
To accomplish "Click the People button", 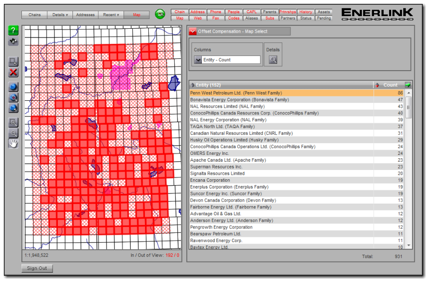I will click(233, 12).
